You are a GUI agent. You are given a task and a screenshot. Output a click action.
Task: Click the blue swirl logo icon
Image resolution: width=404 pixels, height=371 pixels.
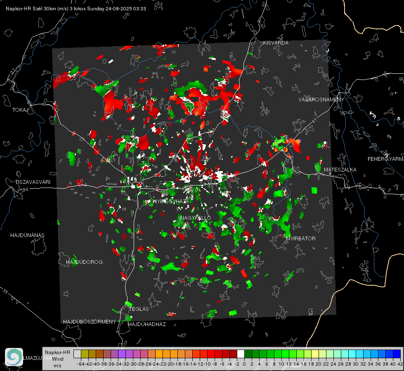click(14, 357)
